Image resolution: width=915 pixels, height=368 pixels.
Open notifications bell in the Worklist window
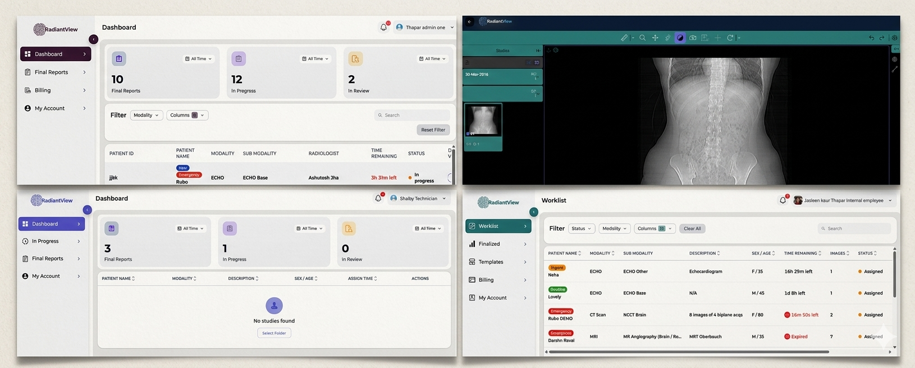(x=783, y=200)
